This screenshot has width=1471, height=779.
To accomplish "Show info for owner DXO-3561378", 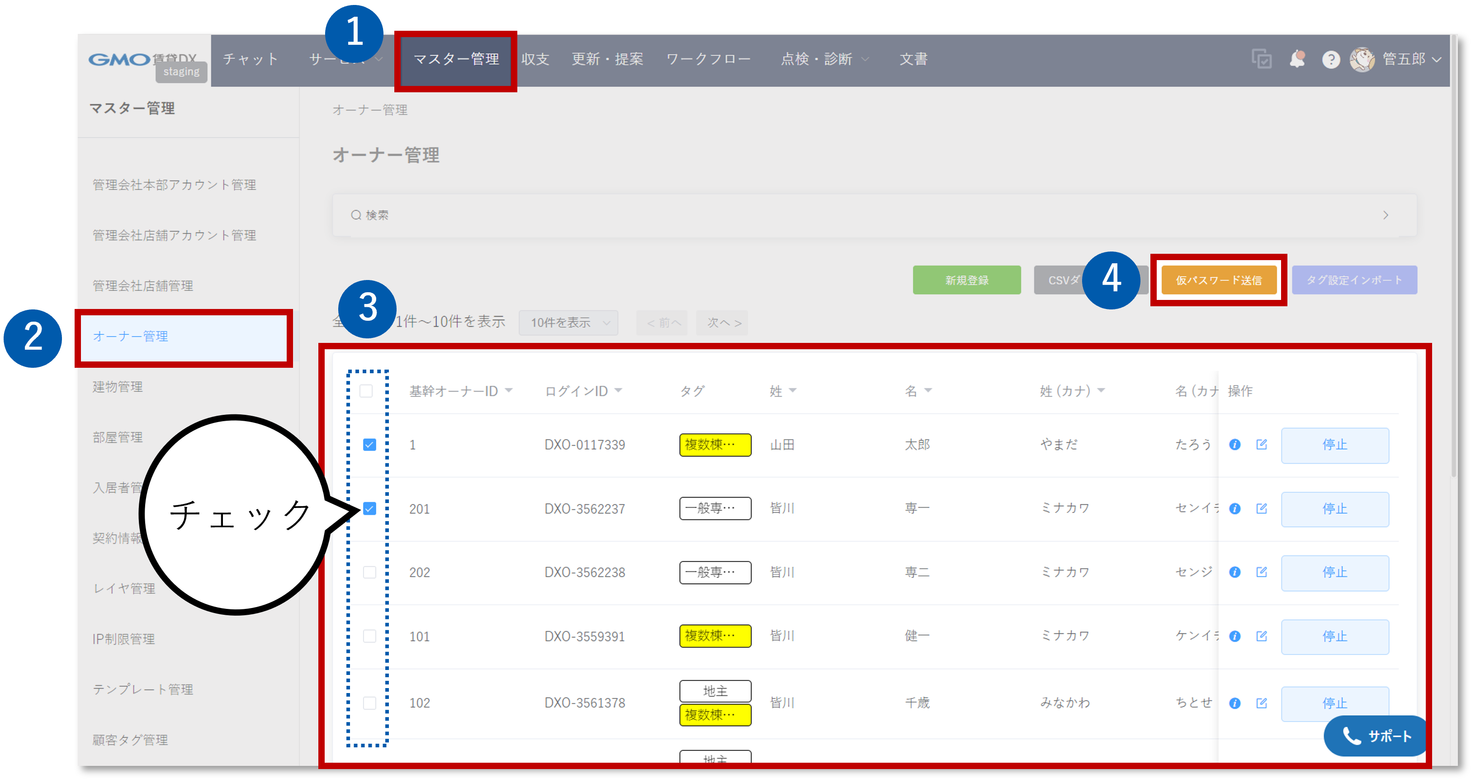I will click(x=1235, y=703).
